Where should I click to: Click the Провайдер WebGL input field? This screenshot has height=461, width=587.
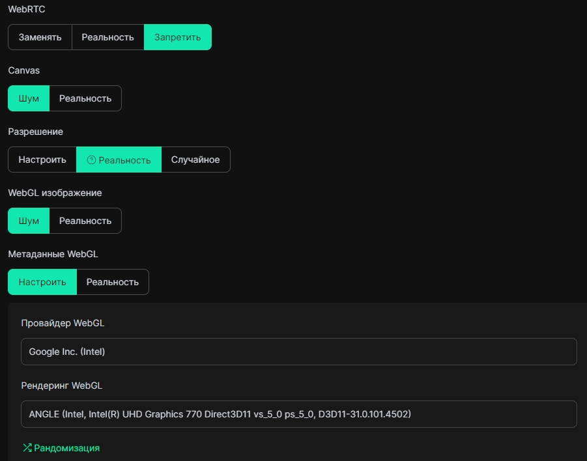coord(299,352)
